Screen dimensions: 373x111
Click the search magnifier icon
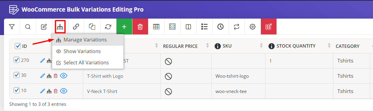(x=28, y=27)
